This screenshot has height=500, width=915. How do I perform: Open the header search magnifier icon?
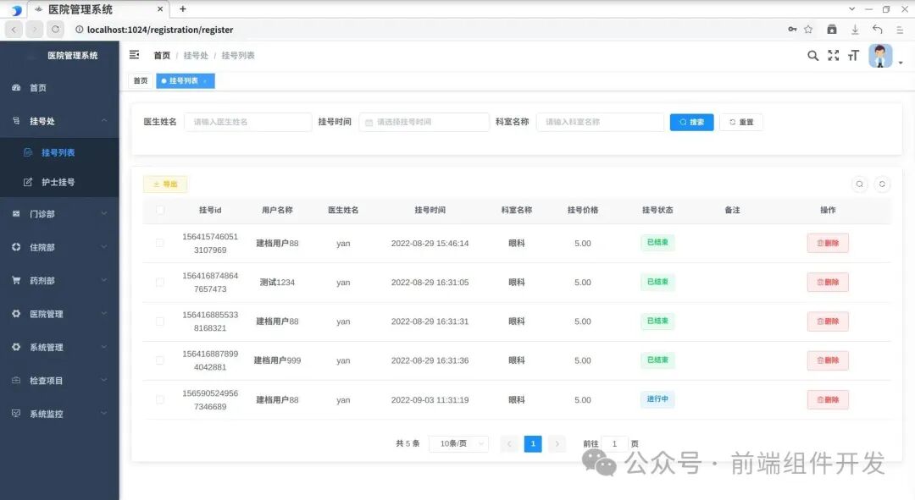(x=812, y=55)
